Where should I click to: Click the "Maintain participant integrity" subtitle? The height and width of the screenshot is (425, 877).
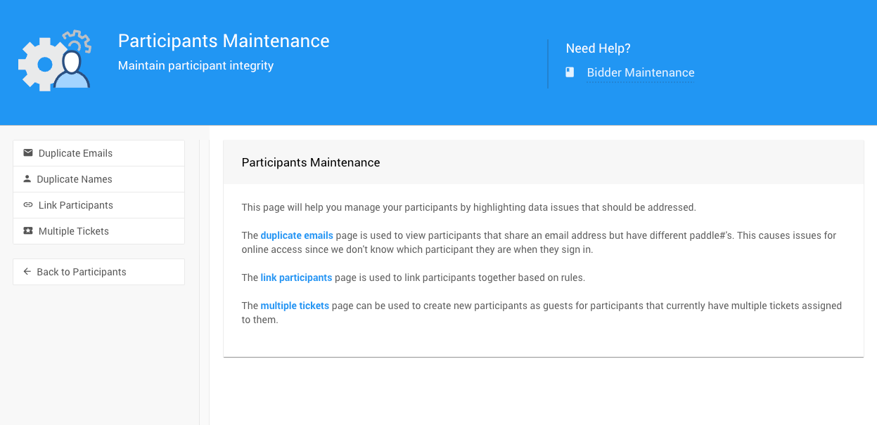pos(196,66)
